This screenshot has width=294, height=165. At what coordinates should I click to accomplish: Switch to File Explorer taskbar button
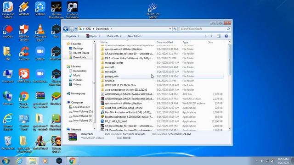33,161
